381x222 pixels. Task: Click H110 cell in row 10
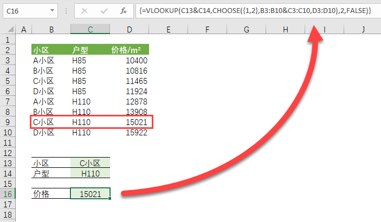(x=90, y=132)
